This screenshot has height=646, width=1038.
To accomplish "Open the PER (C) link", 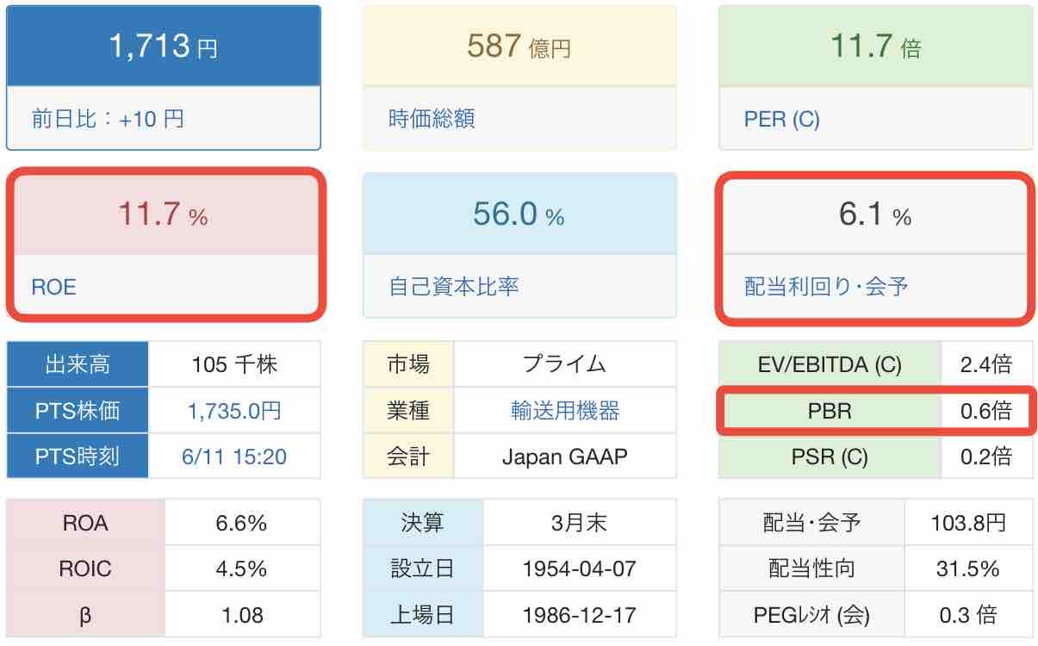I will [x=781, y=118].
